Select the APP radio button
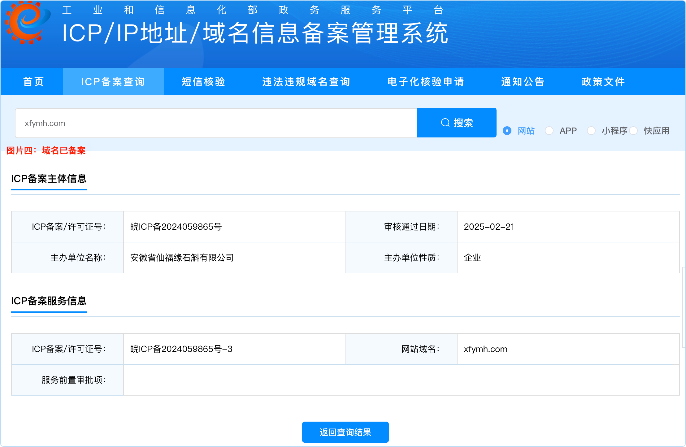The width and height of the screenshot is (686, 447). 549,131
